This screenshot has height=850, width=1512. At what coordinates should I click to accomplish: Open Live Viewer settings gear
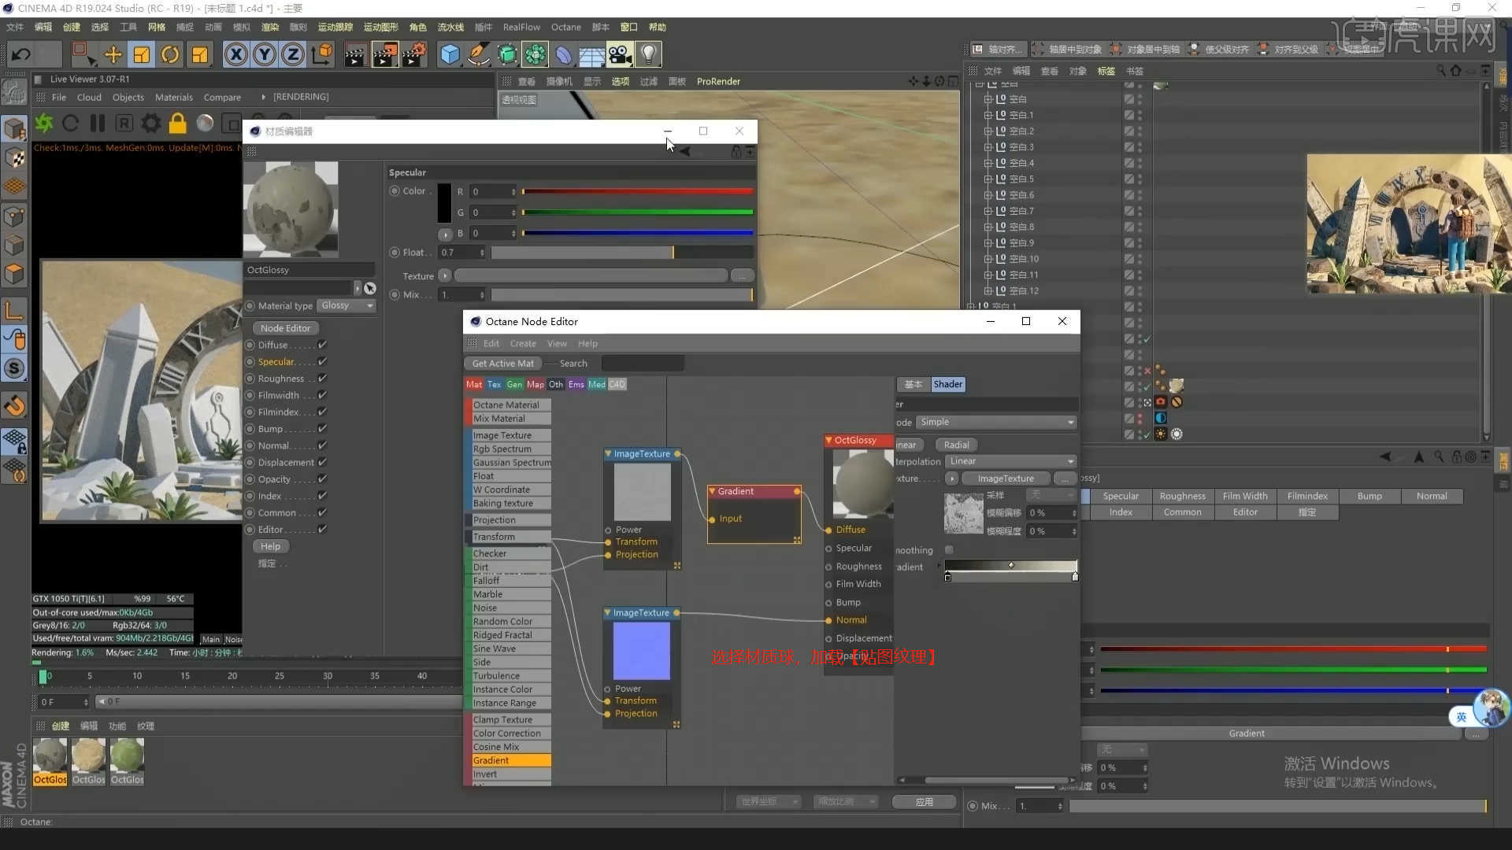(150, 124)
